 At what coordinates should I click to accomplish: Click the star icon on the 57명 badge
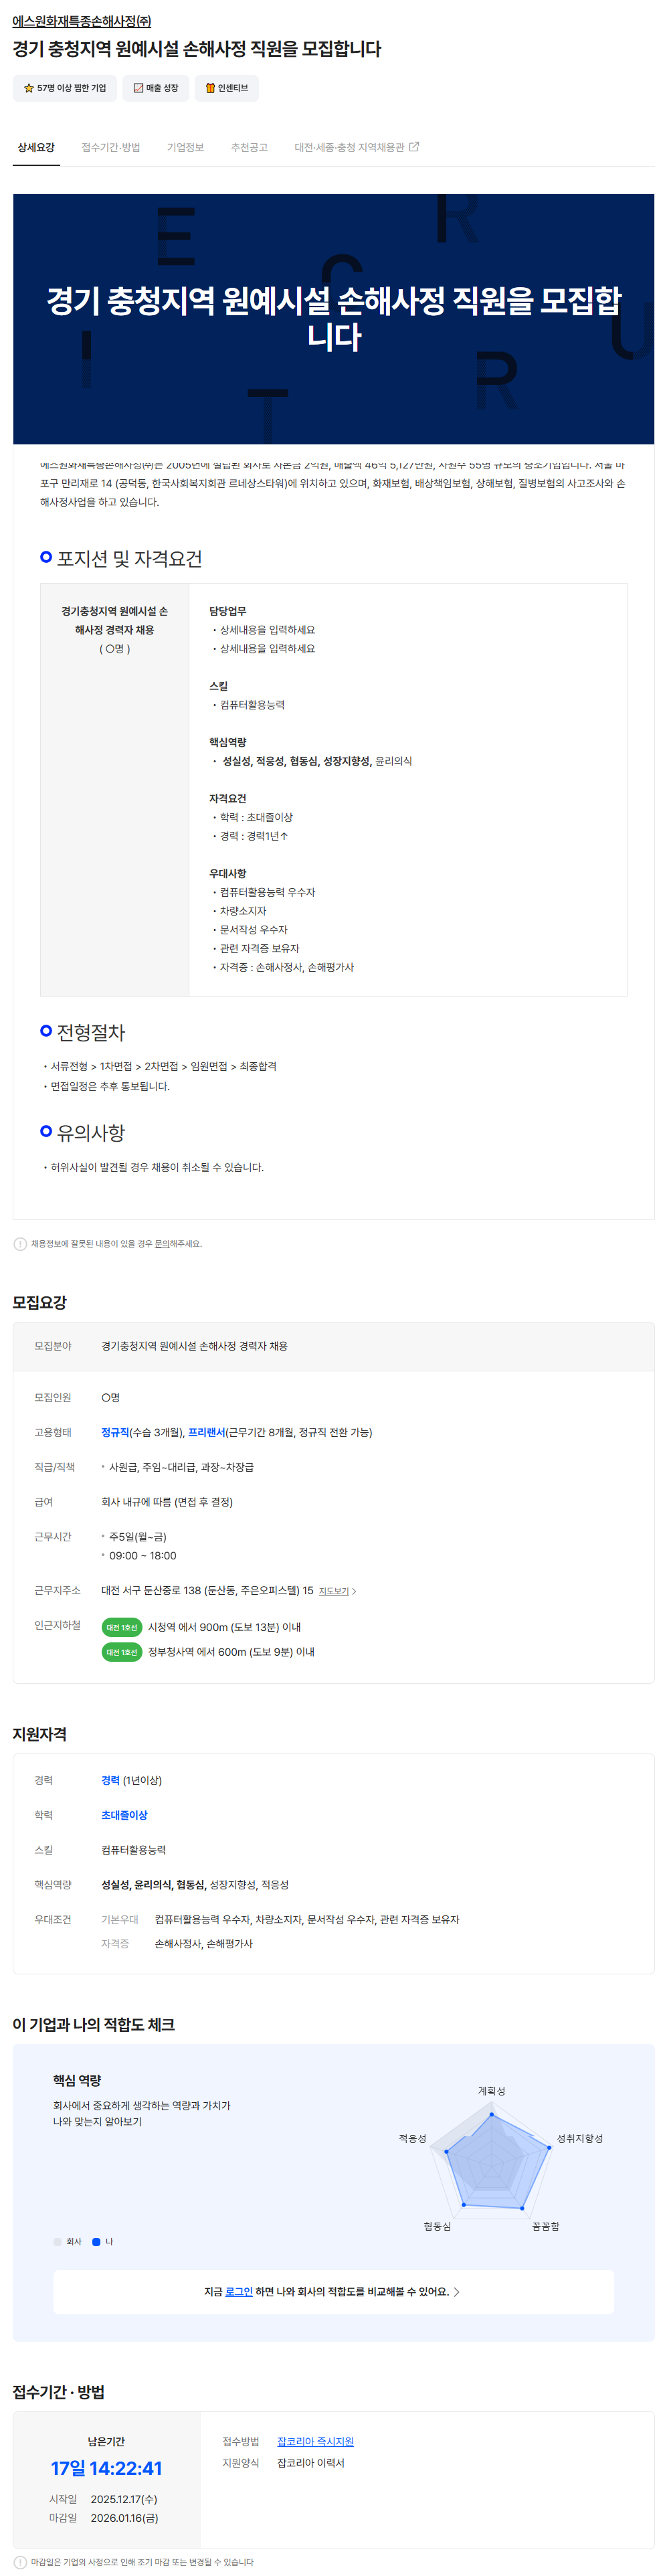tap(29, 88)
